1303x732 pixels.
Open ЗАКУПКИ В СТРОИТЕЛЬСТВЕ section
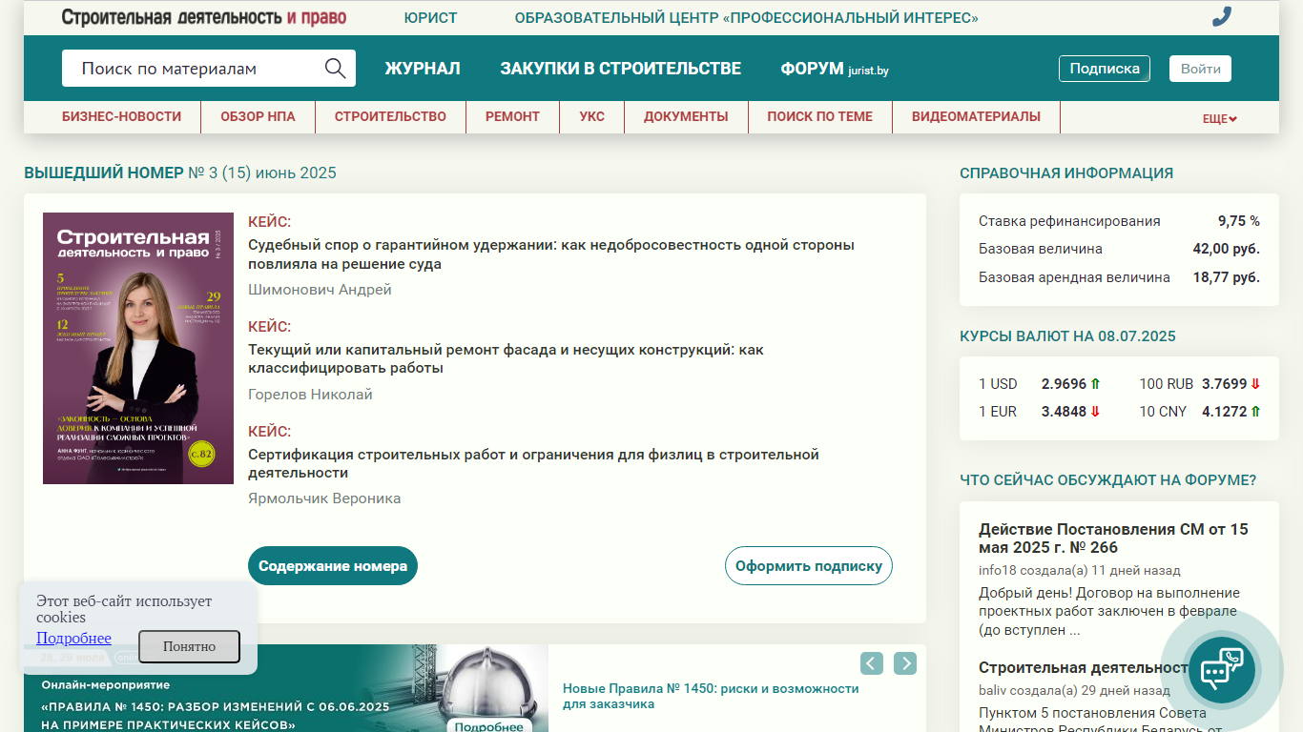tap(620, 69)
